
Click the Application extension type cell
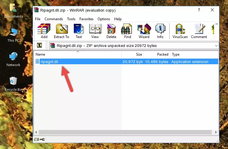[x=190, y=62]
